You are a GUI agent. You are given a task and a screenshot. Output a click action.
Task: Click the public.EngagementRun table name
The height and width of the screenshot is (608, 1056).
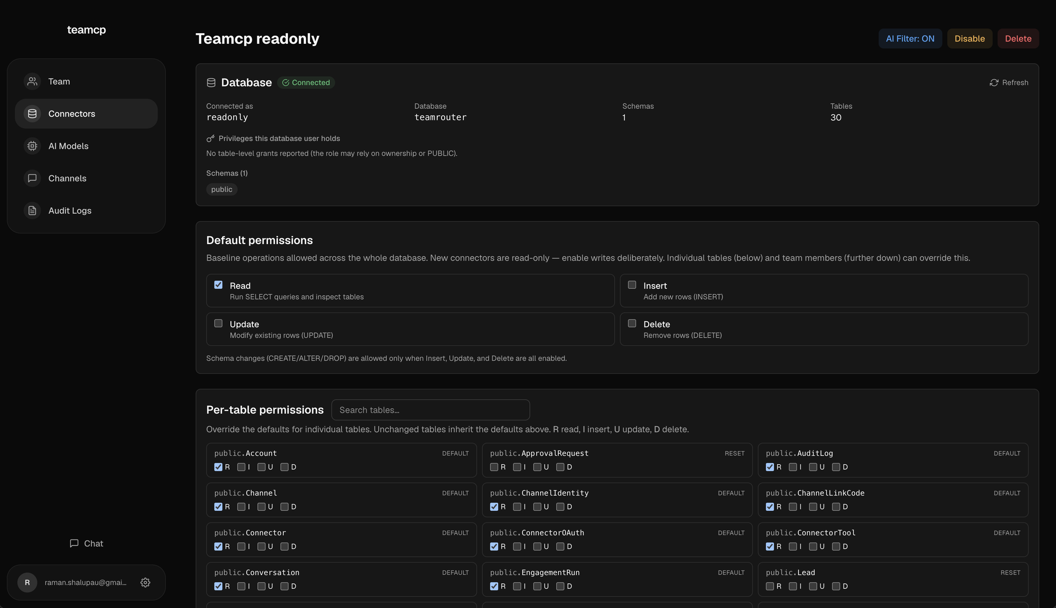535,573
